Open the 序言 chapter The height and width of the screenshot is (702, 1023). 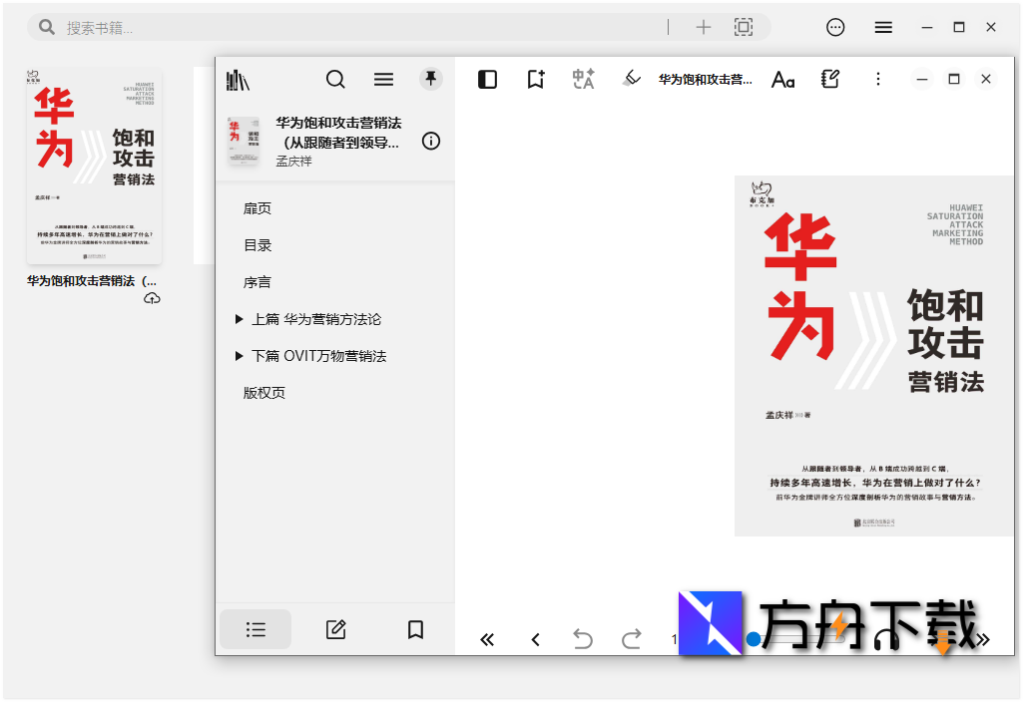256,281
